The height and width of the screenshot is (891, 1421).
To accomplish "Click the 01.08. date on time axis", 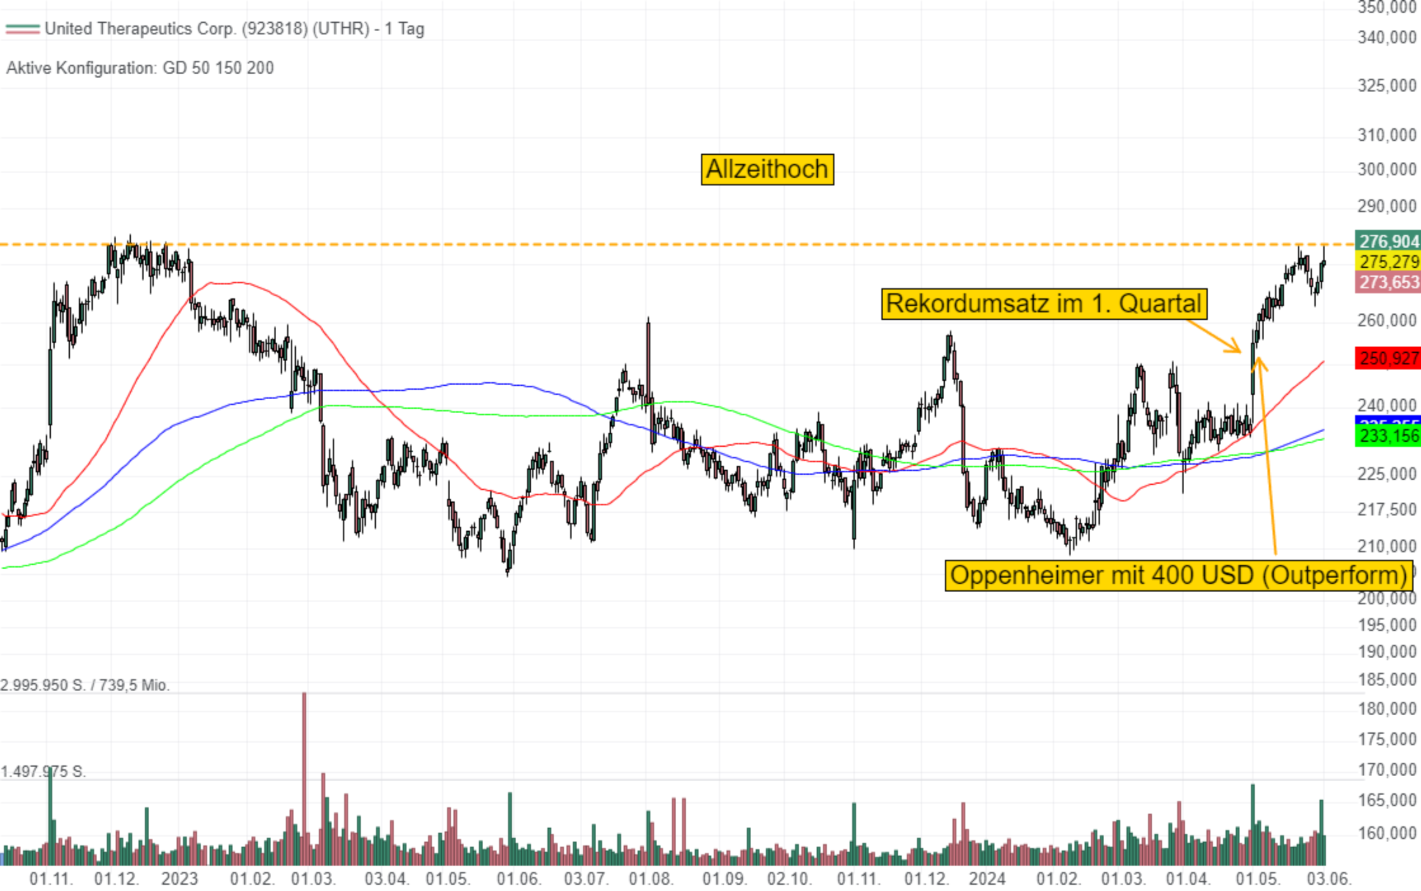I will coord(651,880).
